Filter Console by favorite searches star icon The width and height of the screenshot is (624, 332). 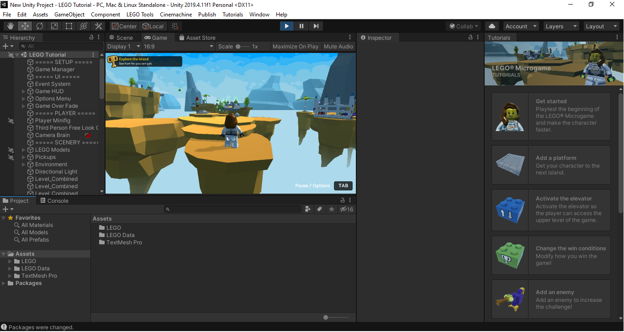330,209
